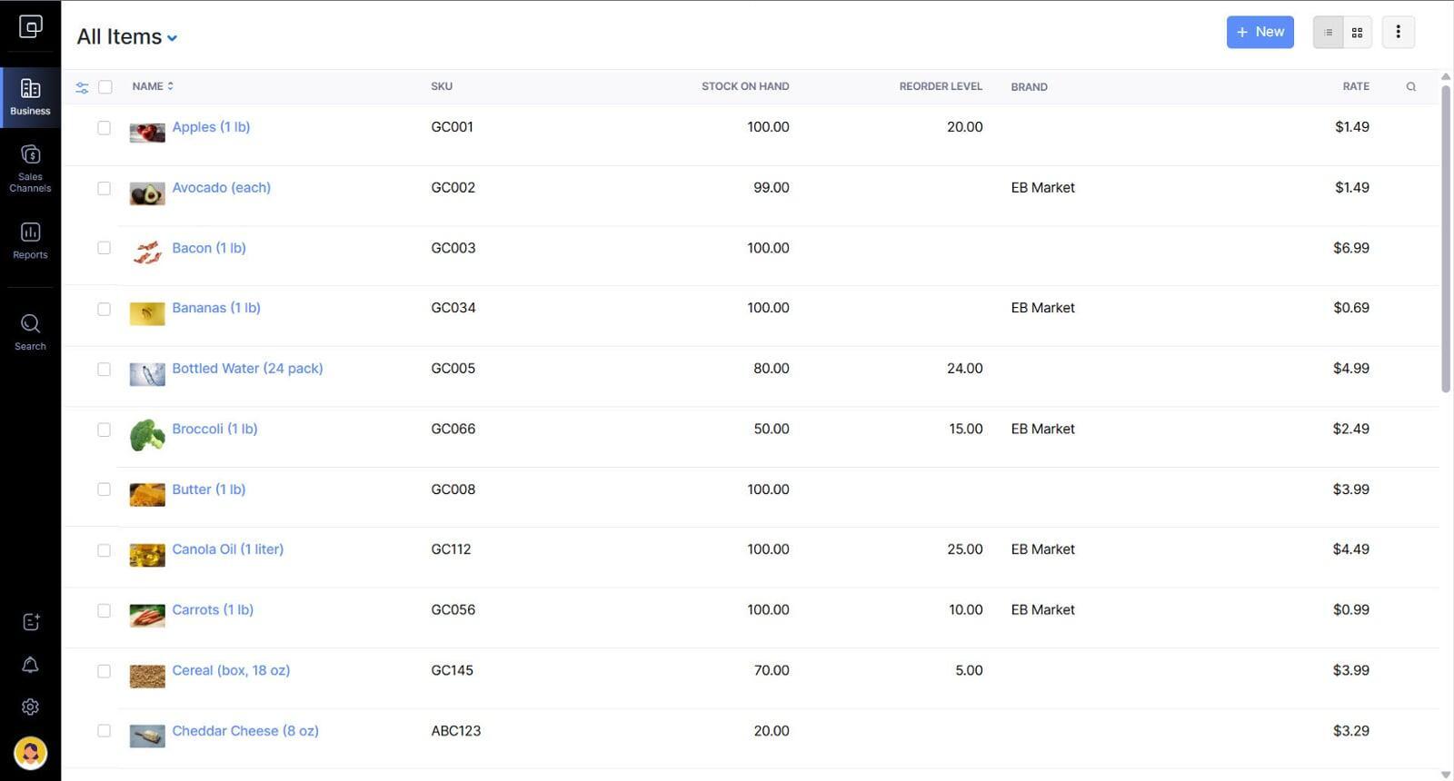The image size is (1454, 781).
Task: Click the Avocado thumbnail image
Action: [147, 193]
